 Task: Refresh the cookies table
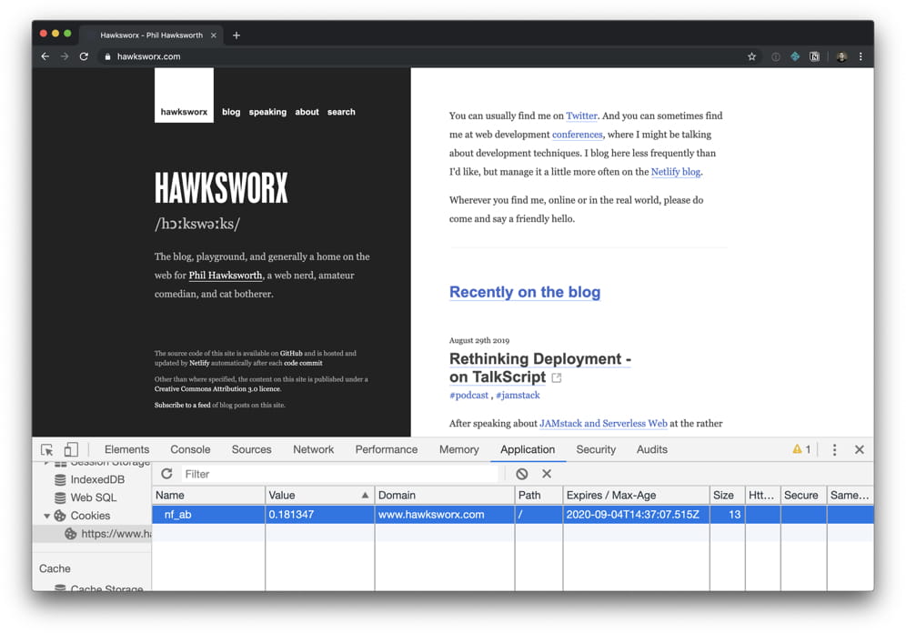(x=166, y=474)
